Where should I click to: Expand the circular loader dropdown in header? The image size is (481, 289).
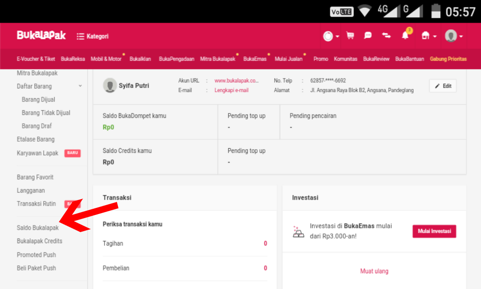[331, 36]
